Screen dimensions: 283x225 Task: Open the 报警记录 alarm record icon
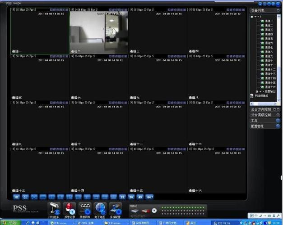coord(70,209)
